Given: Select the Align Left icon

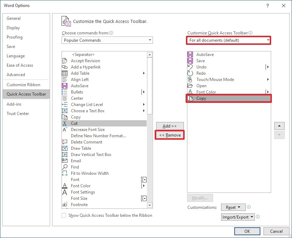Looking at the screenshot, I should [65, 80].
